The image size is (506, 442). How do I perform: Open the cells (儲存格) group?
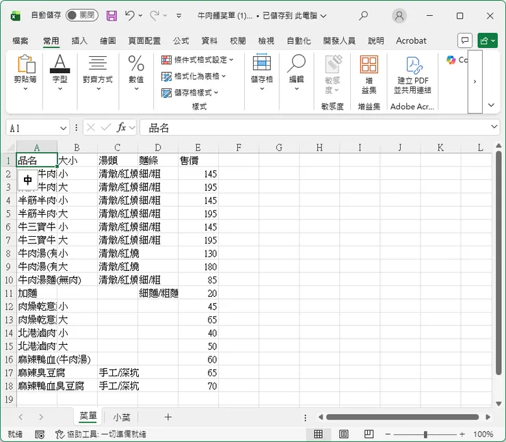262,73
